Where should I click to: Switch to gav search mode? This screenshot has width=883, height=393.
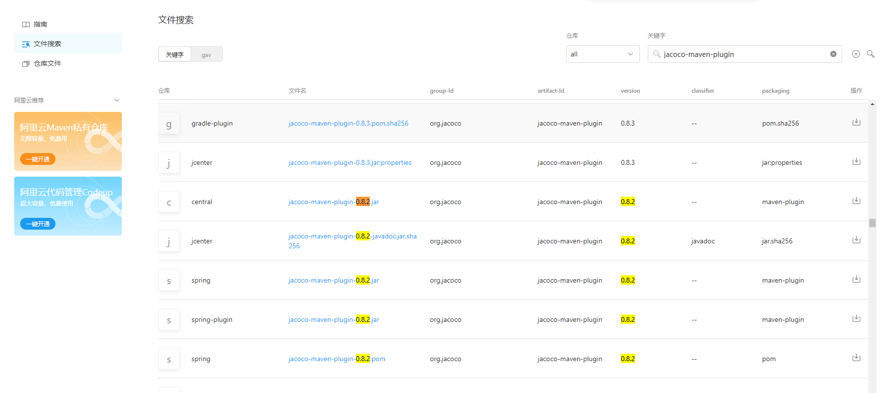[206, 54]
